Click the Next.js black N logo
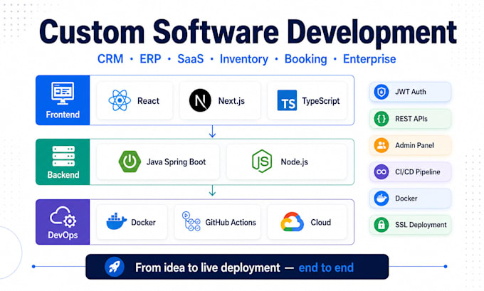 coord(200,100)
